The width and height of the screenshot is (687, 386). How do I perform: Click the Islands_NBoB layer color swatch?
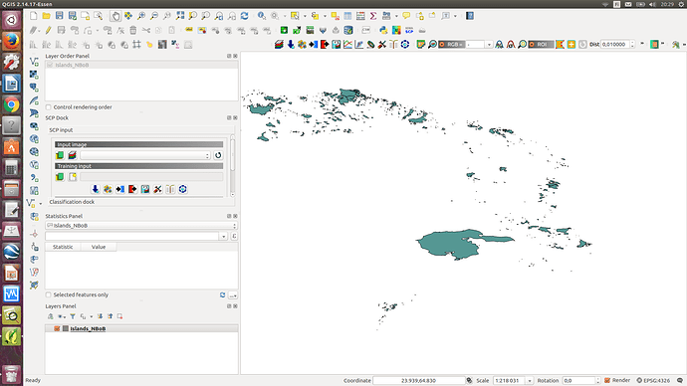[66, 328]
